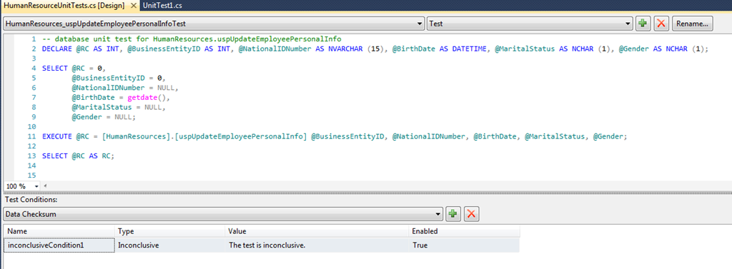
Task: Click the Name column header
Action: pyautogui.click(x=59, y=231)
